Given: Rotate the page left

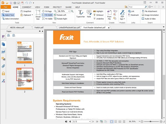Looking at the screenshot, I should pos(60,15).
